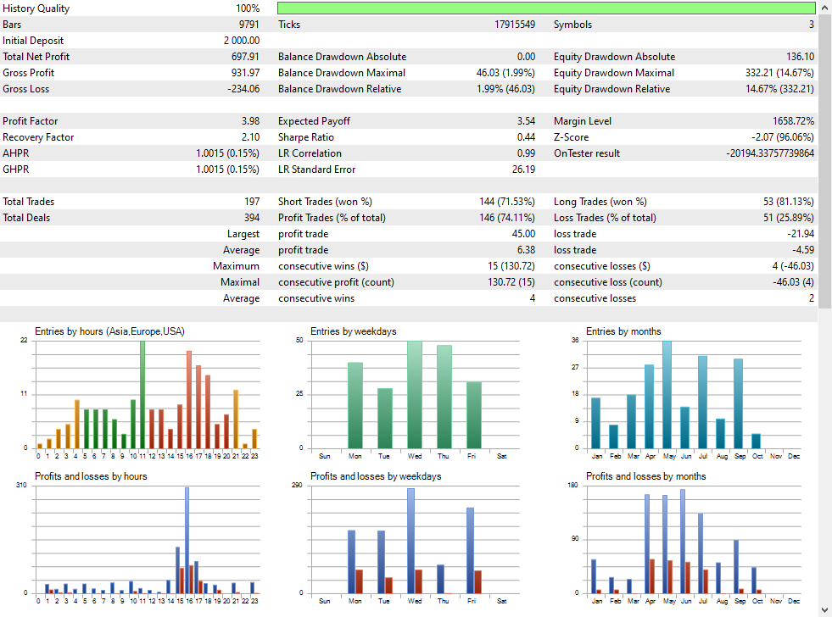Click Wednesday bar in Entries by weekdays
Screen dimensions: 832x617
coord(415,395)
